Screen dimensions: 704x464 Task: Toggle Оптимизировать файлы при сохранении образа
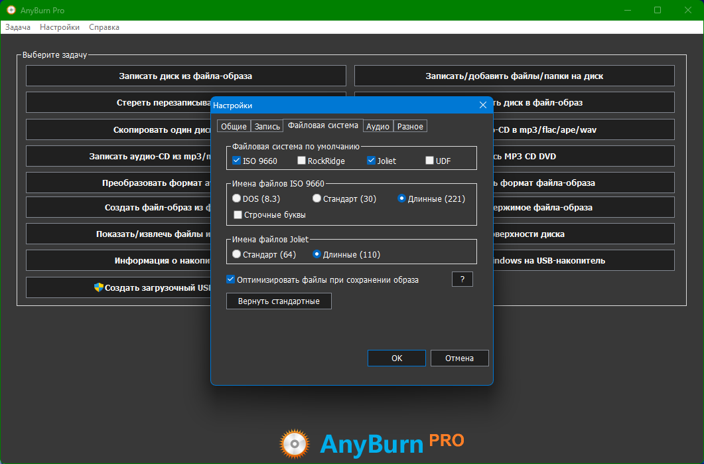pos(231,279)
